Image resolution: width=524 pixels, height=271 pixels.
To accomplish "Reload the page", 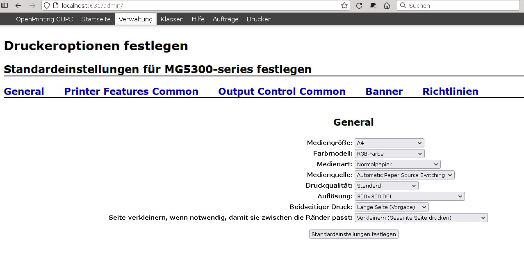I will click(359, 6).
